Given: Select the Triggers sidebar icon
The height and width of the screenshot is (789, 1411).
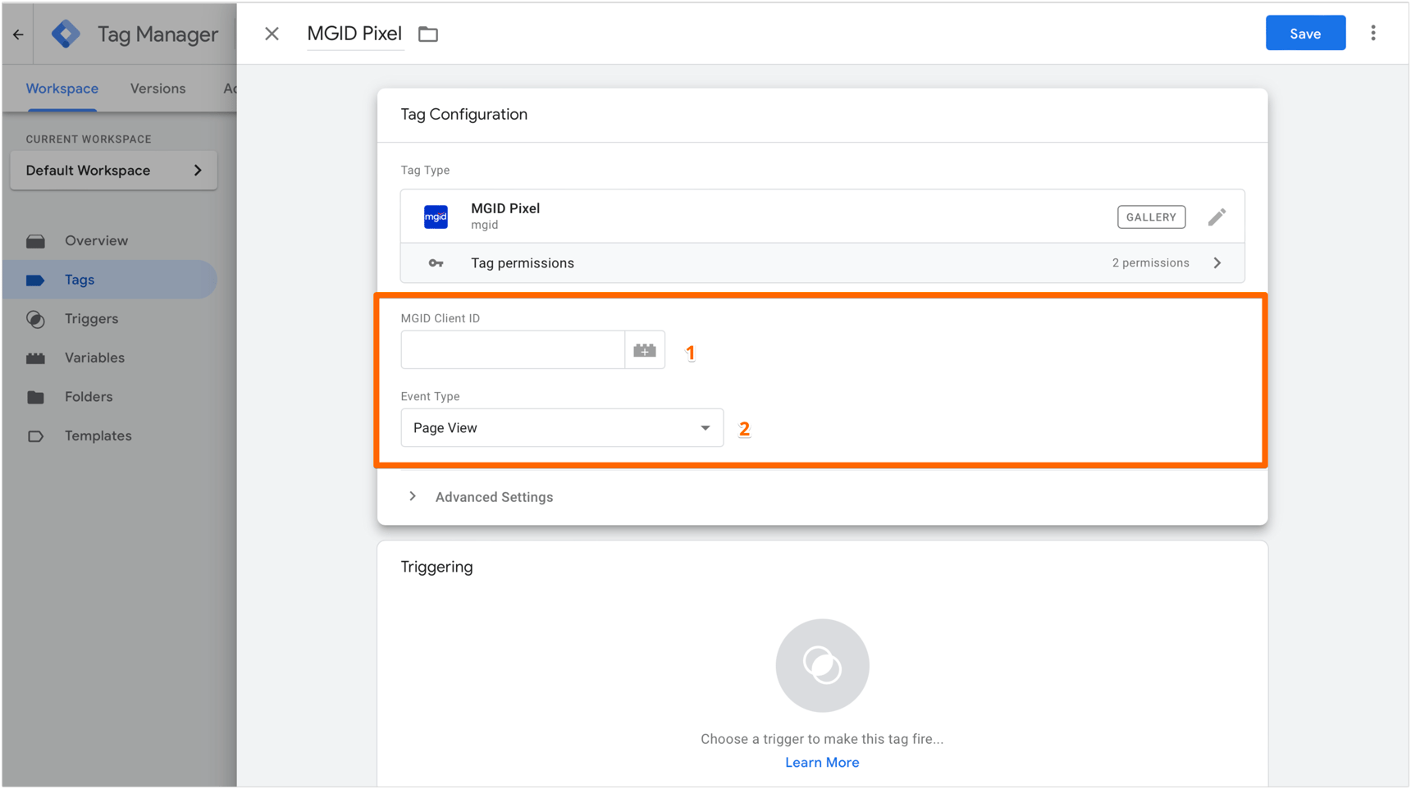Looking at the screenshot, I should point(37,318).
